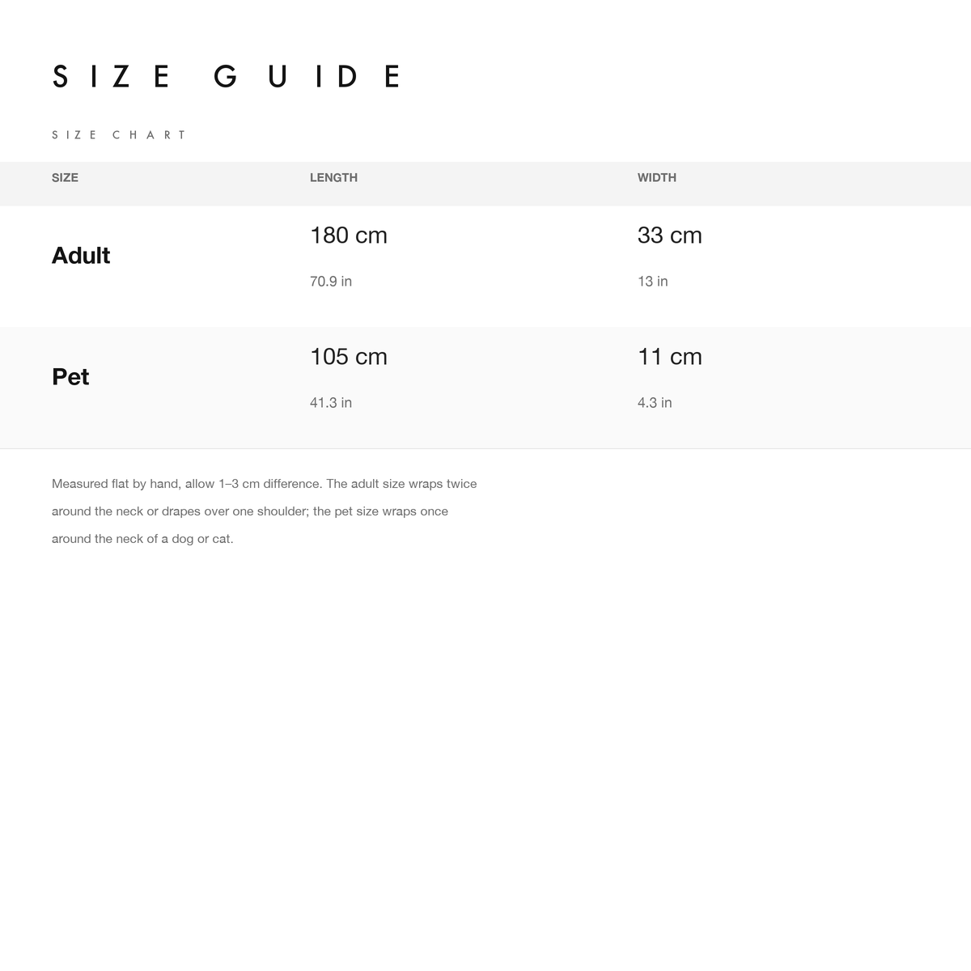Click the Pet size row label

pos(70,377)
